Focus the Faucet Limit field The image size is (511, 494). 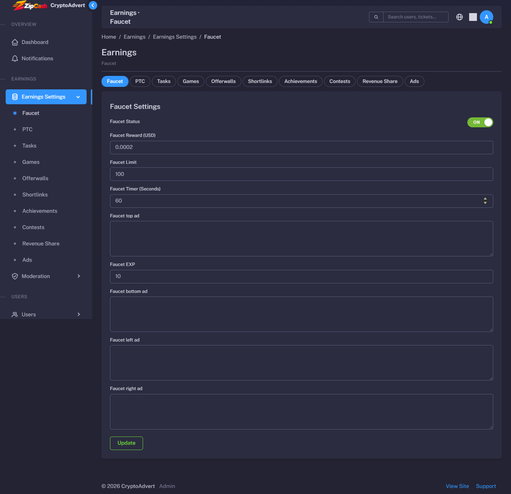302,174
